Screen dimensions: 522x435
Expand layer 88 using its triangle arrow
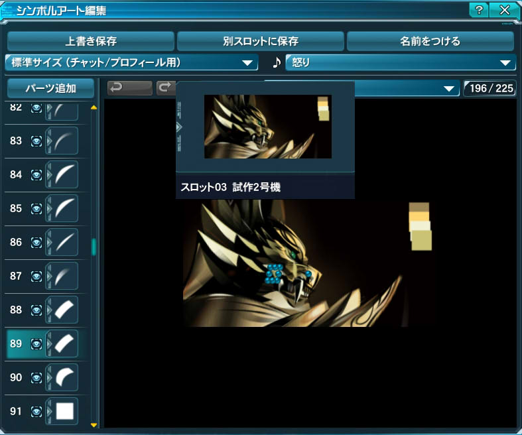(x=49, y=310)
